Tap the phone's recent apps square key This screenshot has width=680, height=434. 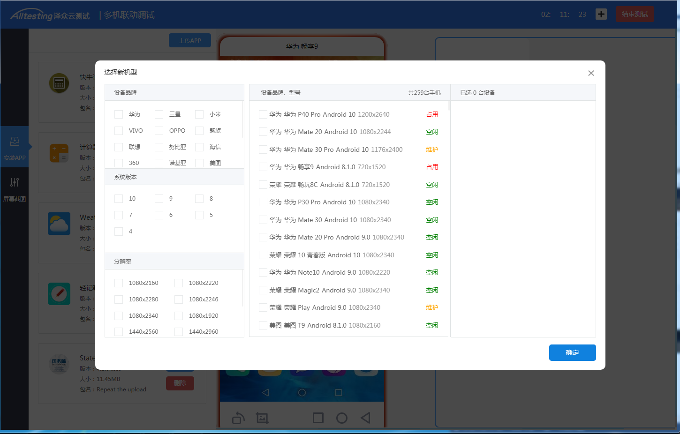338,393
